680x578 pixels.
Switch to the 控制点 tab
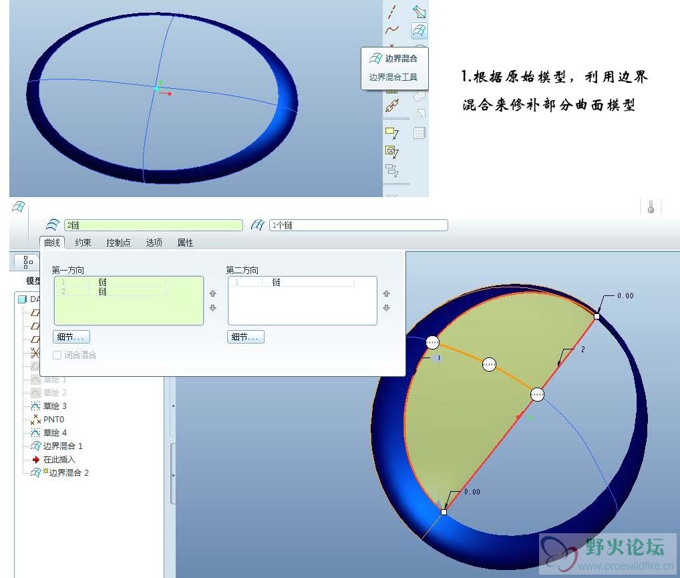click(x=118, y=243)
